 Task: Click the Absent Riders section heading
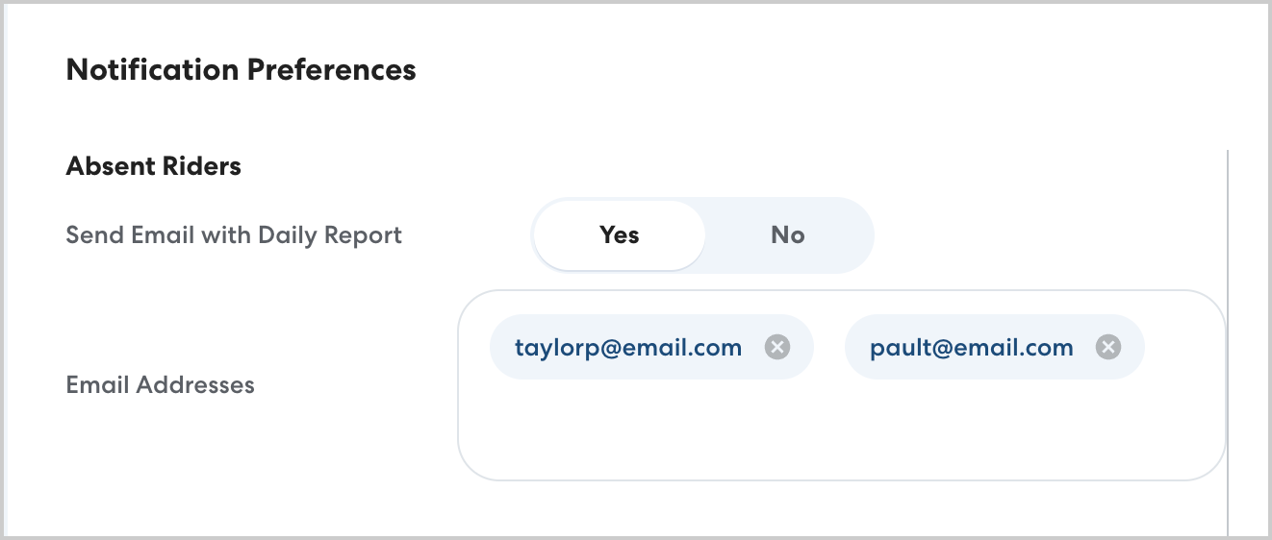pos(153,166)
